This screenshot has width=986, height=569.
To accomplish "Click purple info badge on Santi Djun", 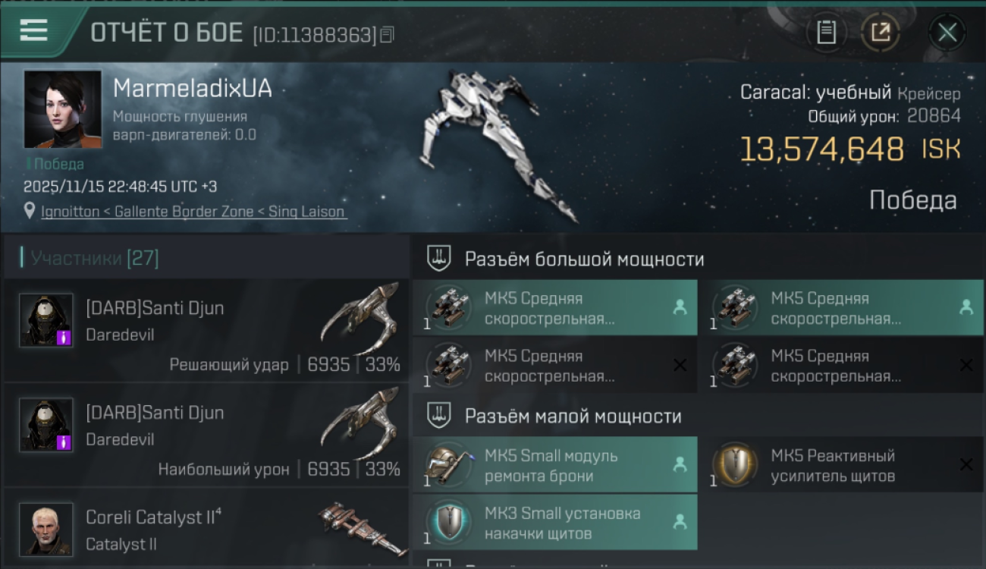I will click(x=64, y=338).
